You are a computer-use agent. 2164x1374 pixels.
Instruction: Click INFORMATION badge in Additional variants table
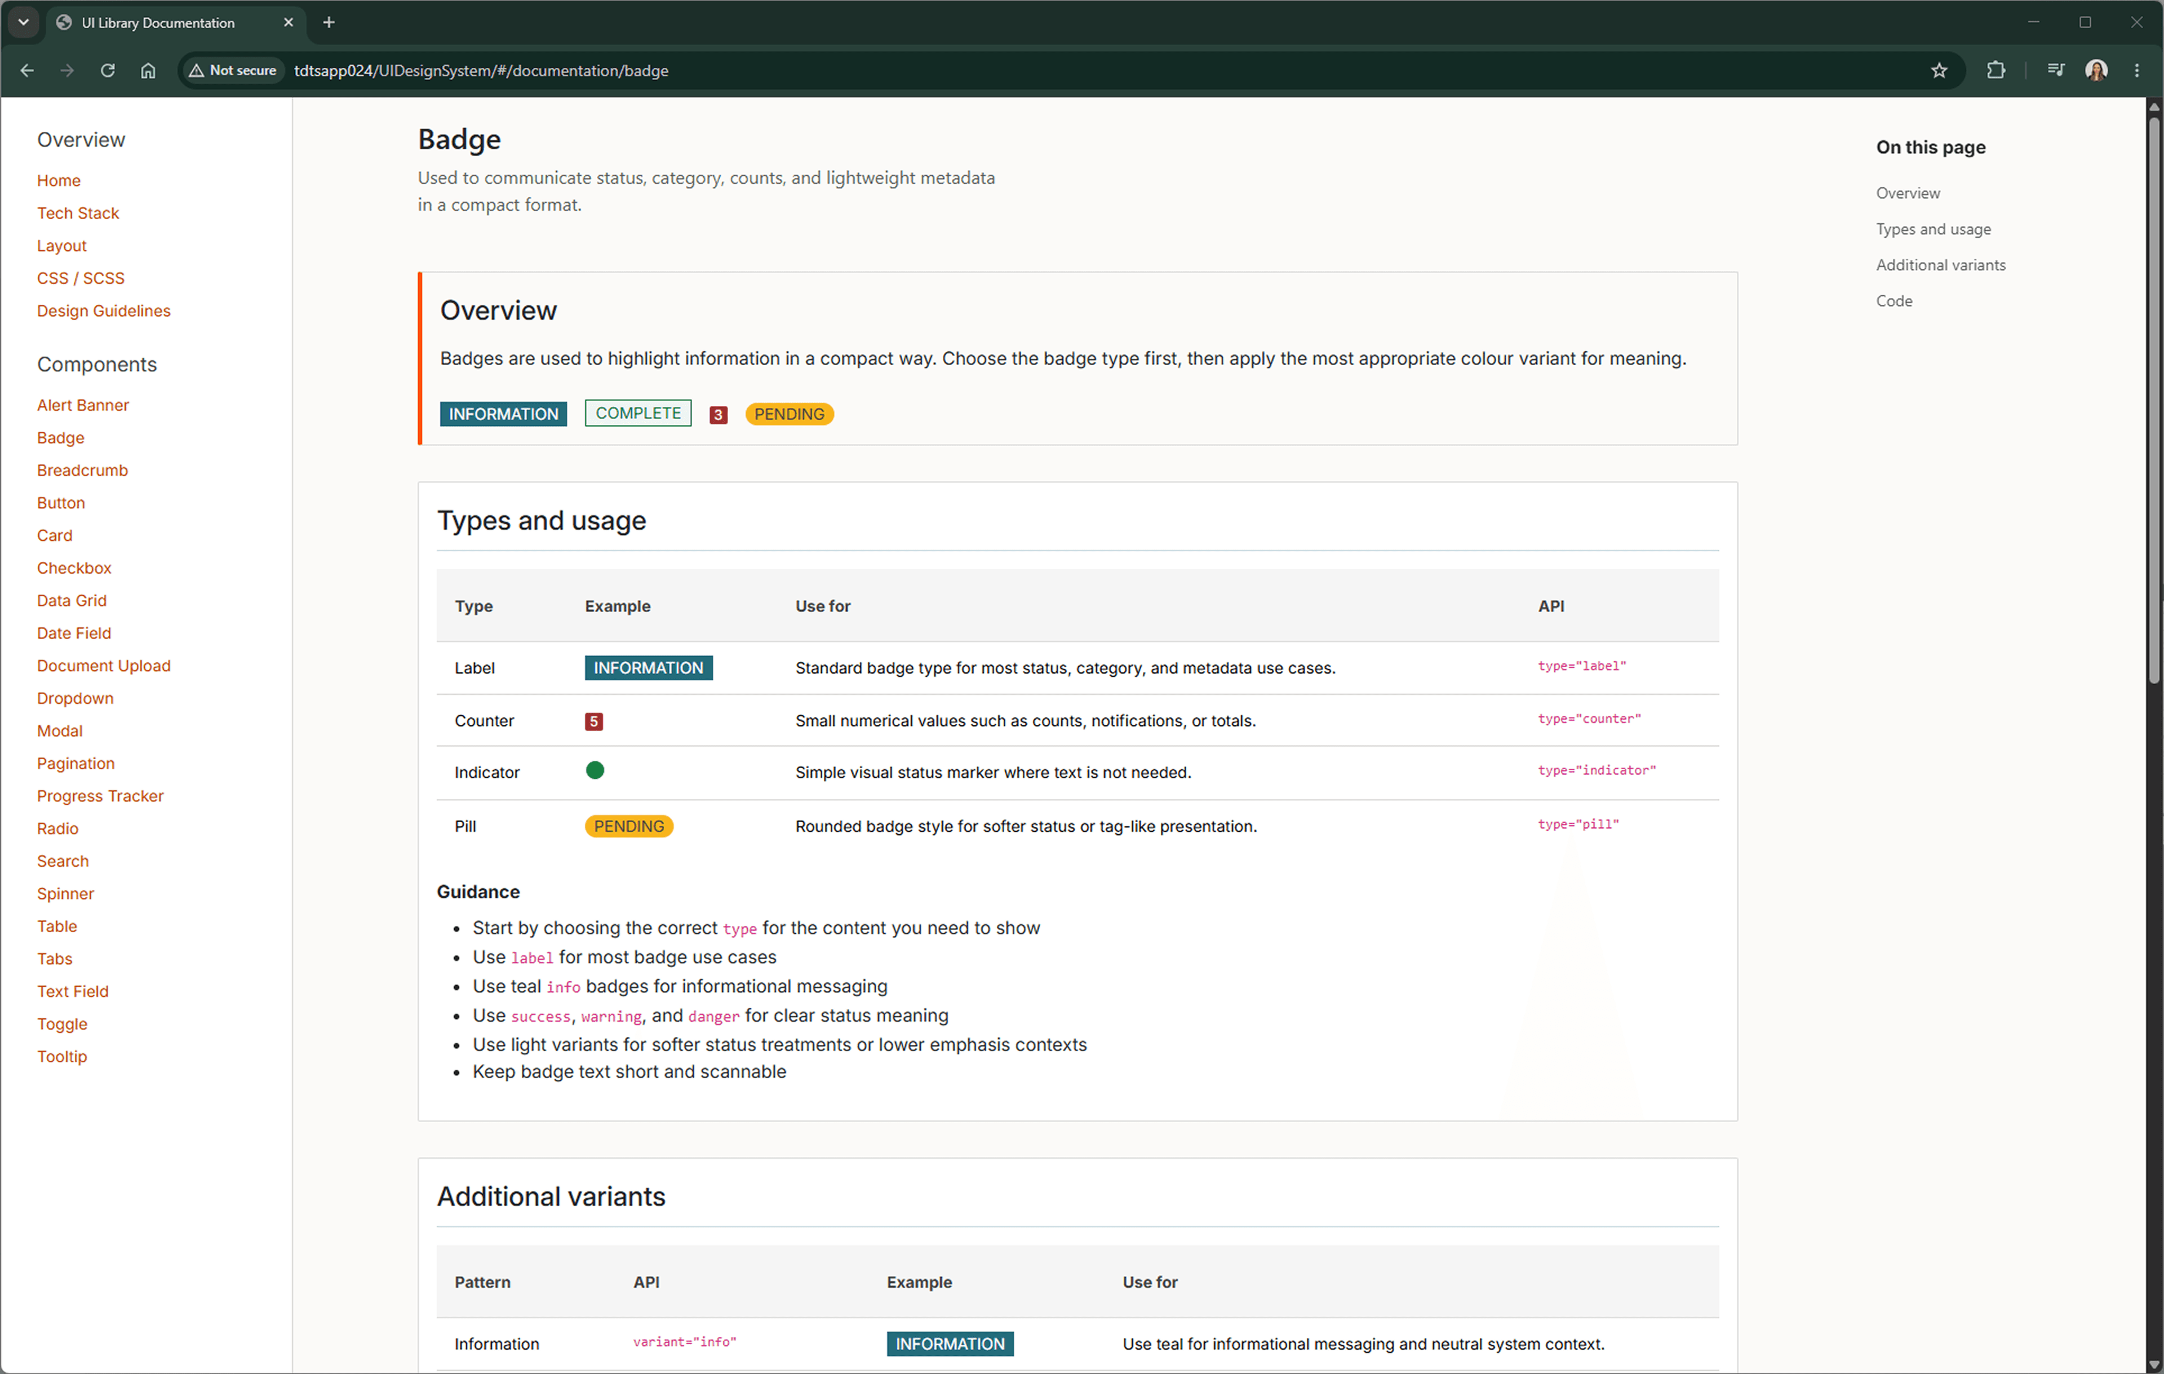(x=950, y=1344)
